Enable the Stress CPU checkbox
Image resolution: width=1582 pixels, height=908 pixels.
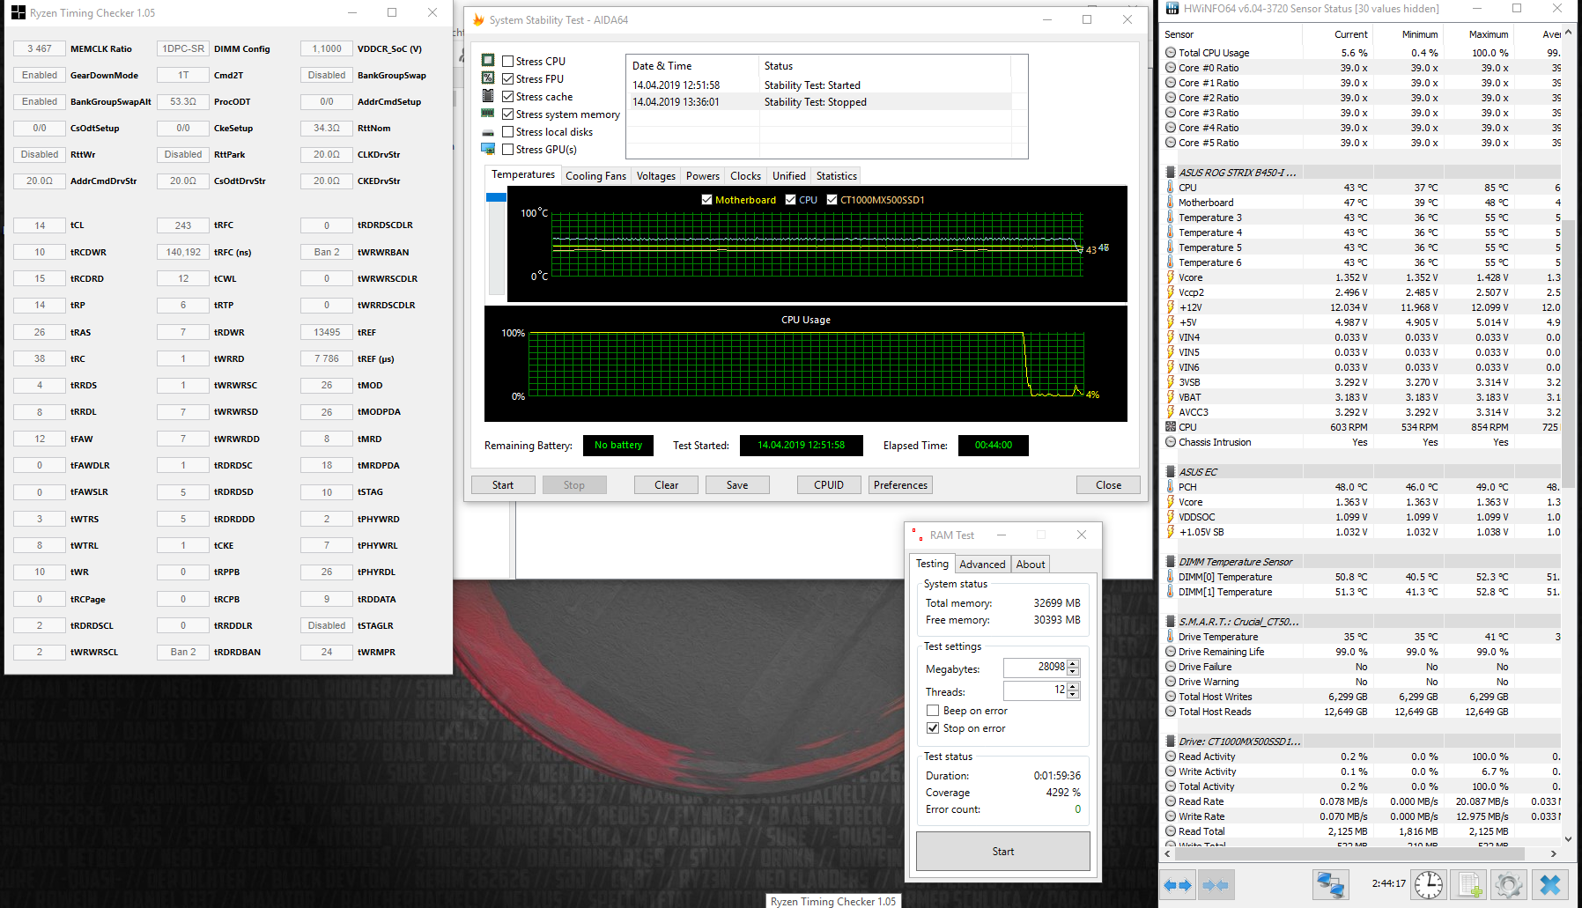click(x=508, y=62)
